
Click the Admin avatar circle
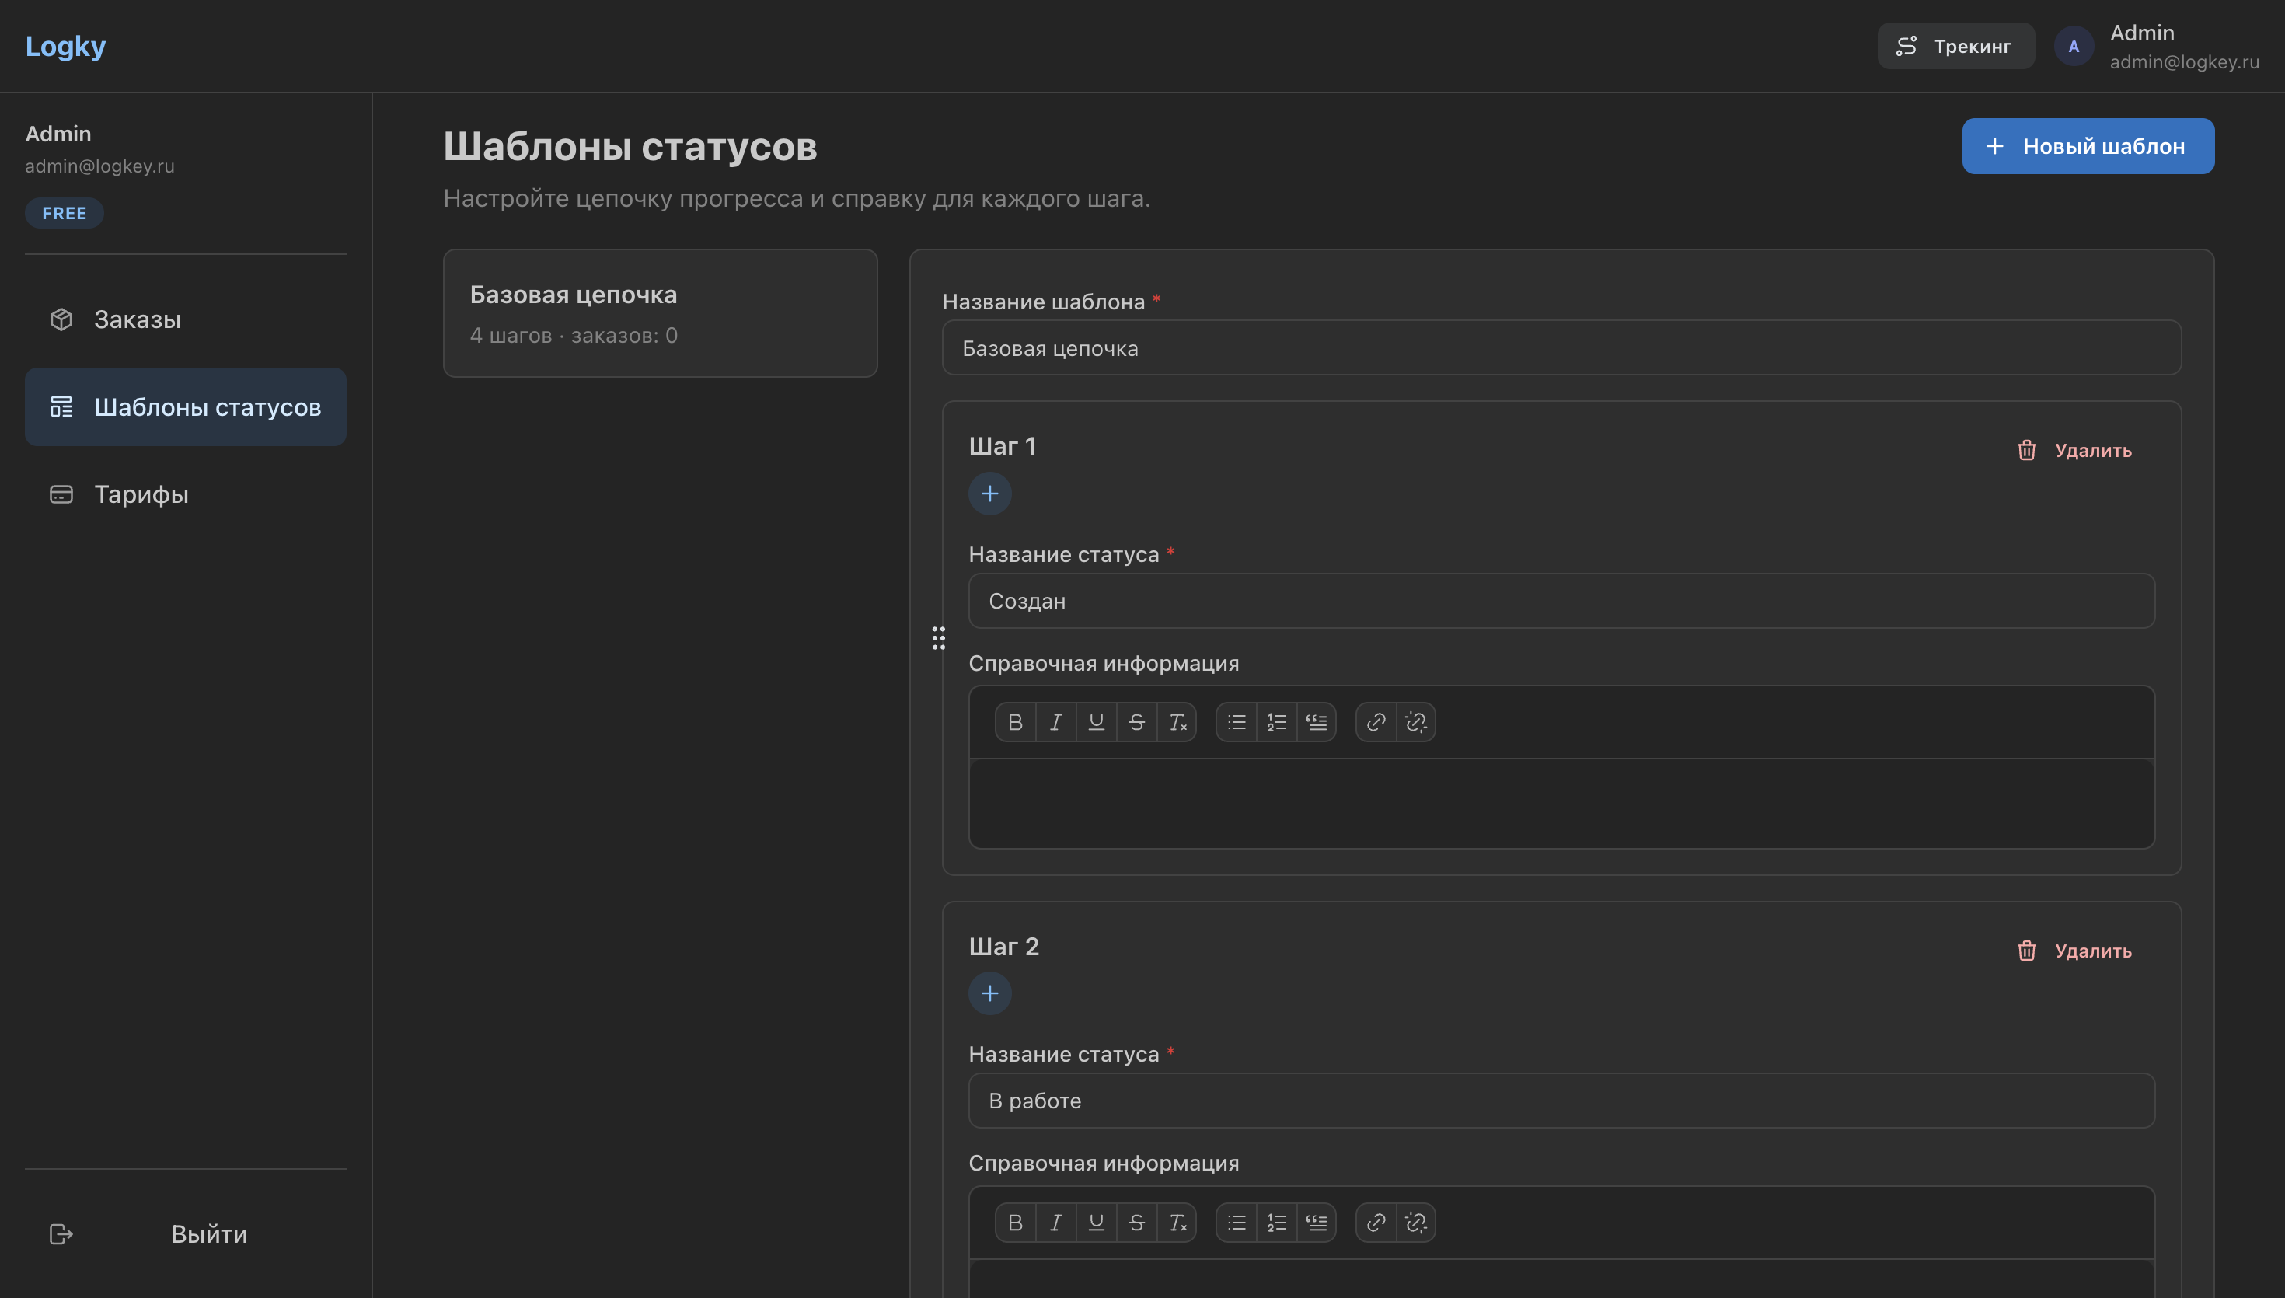click(x=2074, y=47)
